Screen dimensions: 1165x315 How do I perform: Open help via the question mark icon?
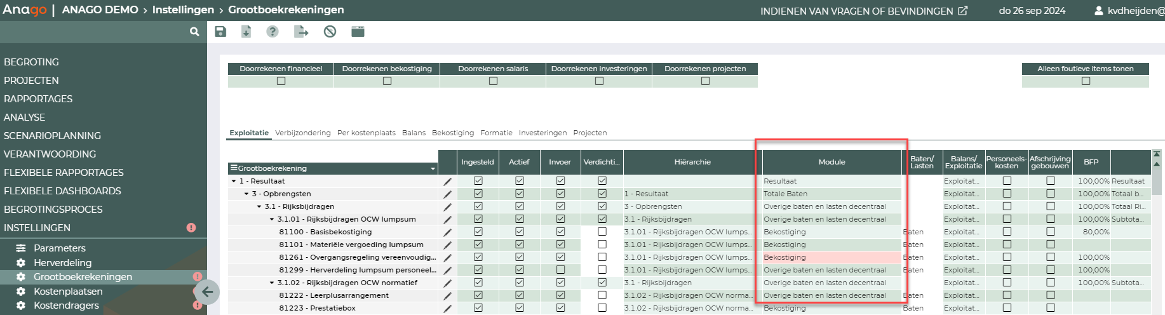[x=273, y=32]
